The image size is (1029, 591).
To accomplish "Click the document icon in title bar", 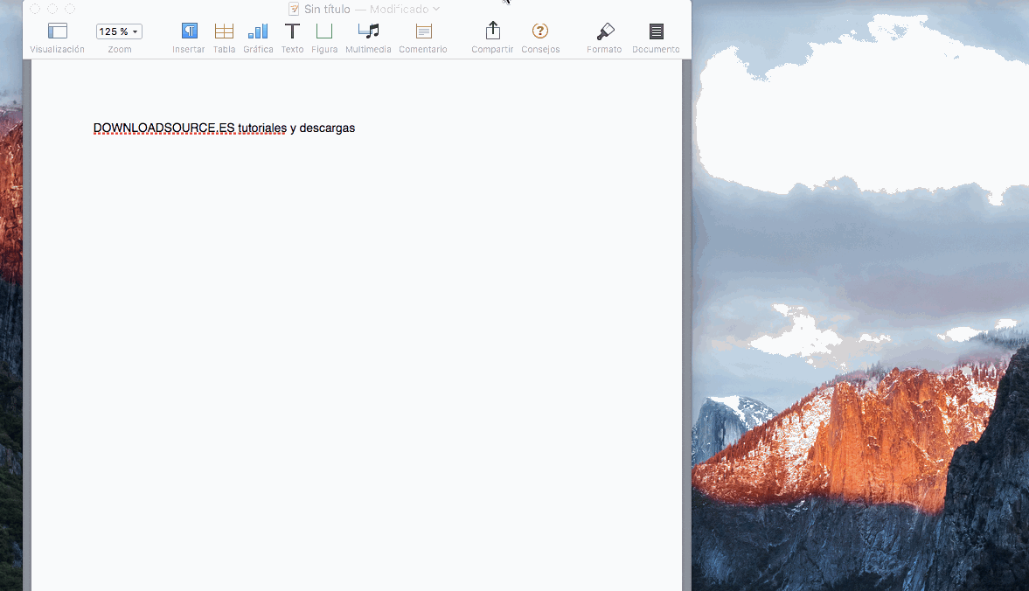I will (x=294, y=10).
